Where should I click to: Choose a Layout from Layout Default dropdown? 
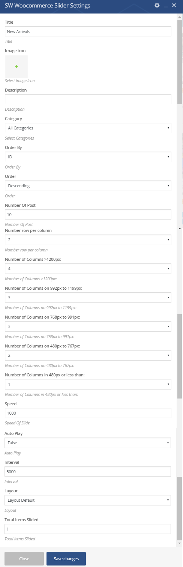(x=88, y=500)
